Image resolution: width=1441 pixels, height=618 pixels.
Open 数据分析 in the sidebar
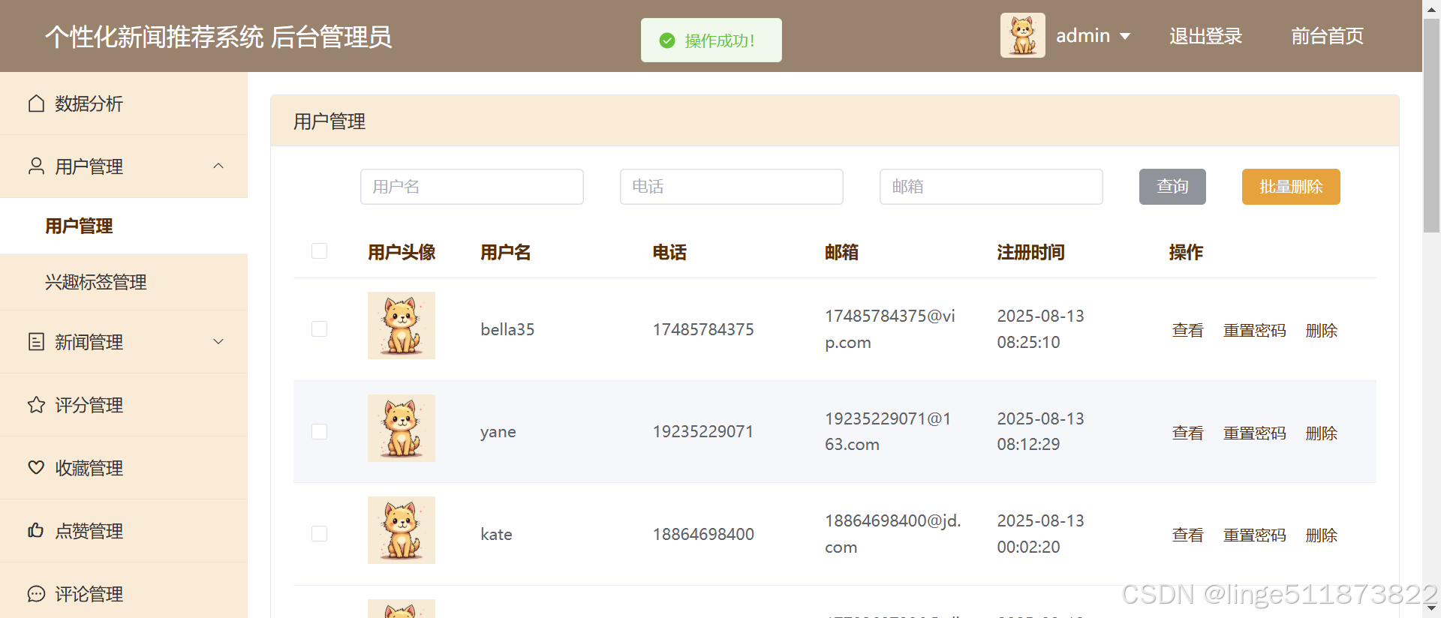pos(124,103)
